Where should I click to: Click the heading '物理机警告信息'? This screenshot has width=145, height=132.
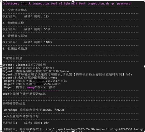tap(14, 104)
